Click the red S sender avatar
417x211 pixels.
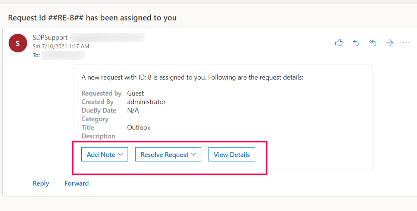pyautogui.click(x=18, y=43)
